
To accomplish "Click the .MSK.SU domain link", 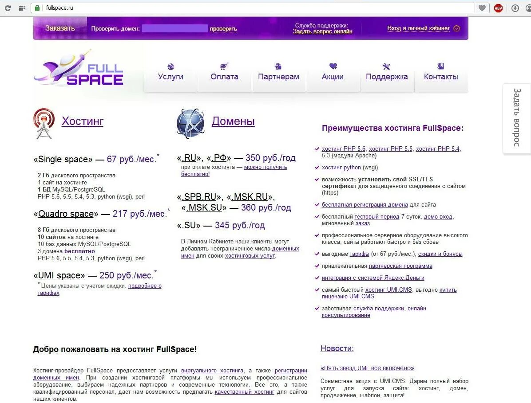I will (204, 207).
